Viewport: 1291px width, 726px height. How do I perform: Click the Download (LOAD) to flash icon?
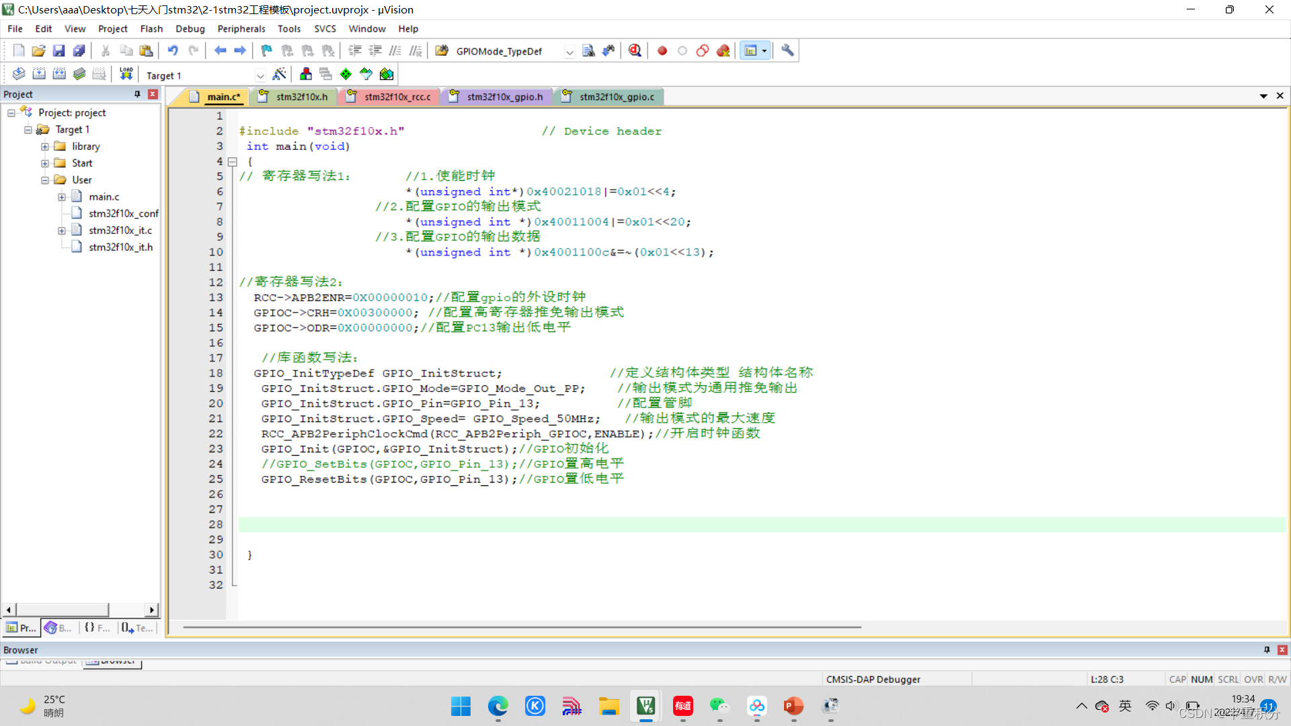126,74
